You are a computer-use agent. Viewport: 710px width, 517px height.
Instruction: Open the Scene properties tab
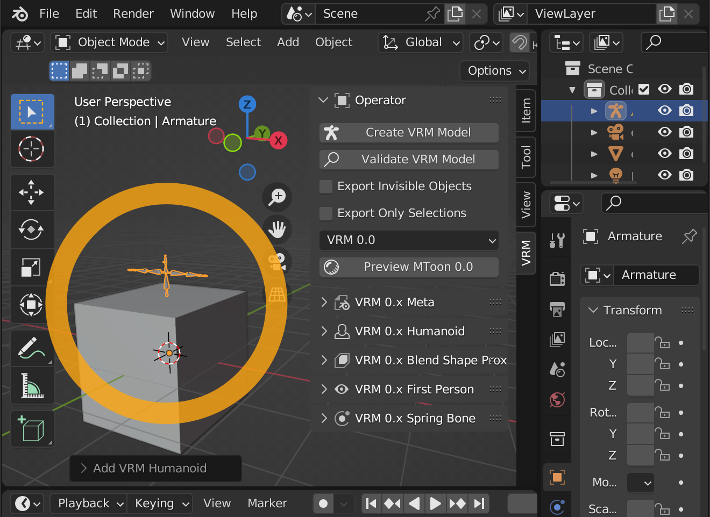tap(557, 370)
